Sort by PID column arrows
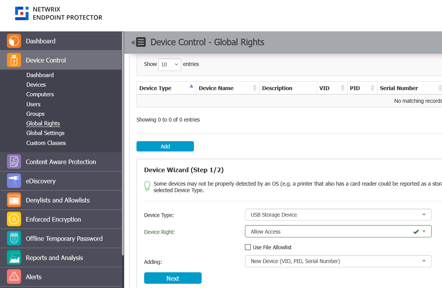This screenshot has width=442, height=288. [x=372, y=88]
